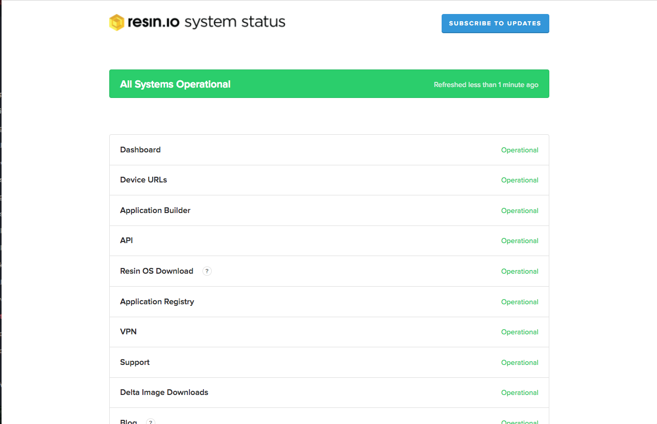Select the Application Builder component name
The height and width of the screenshot is (424, 657).
[x=155, y=210]
